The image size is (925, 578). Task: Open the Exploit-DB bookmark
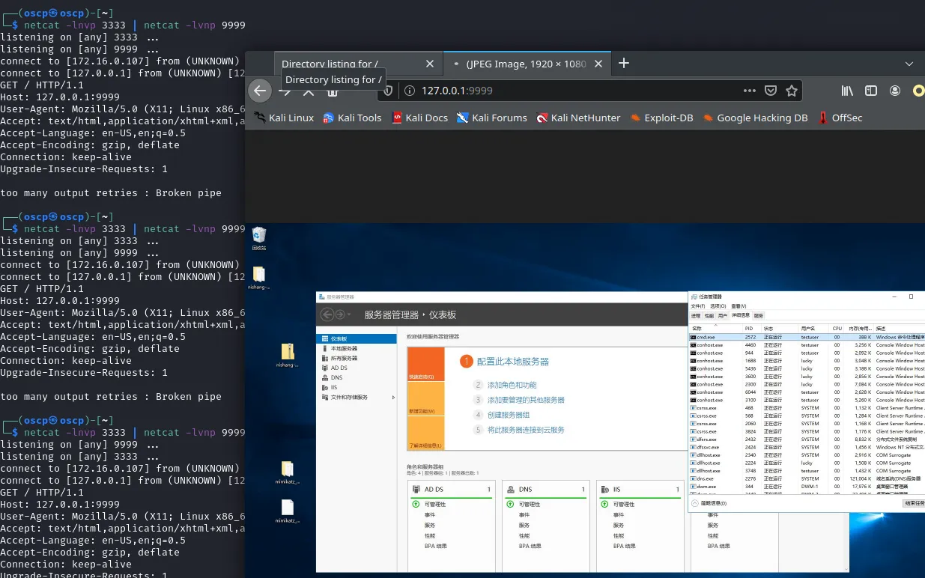(661, 118)
